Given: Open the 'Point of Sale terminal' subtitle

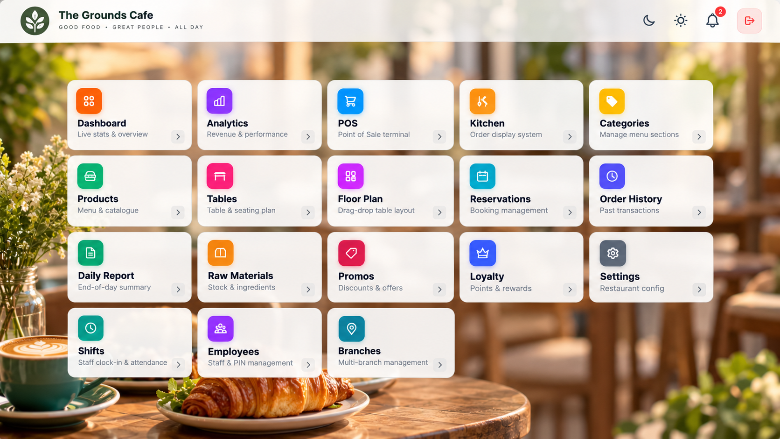Looking at the screenshot, I should coord(374,135).
